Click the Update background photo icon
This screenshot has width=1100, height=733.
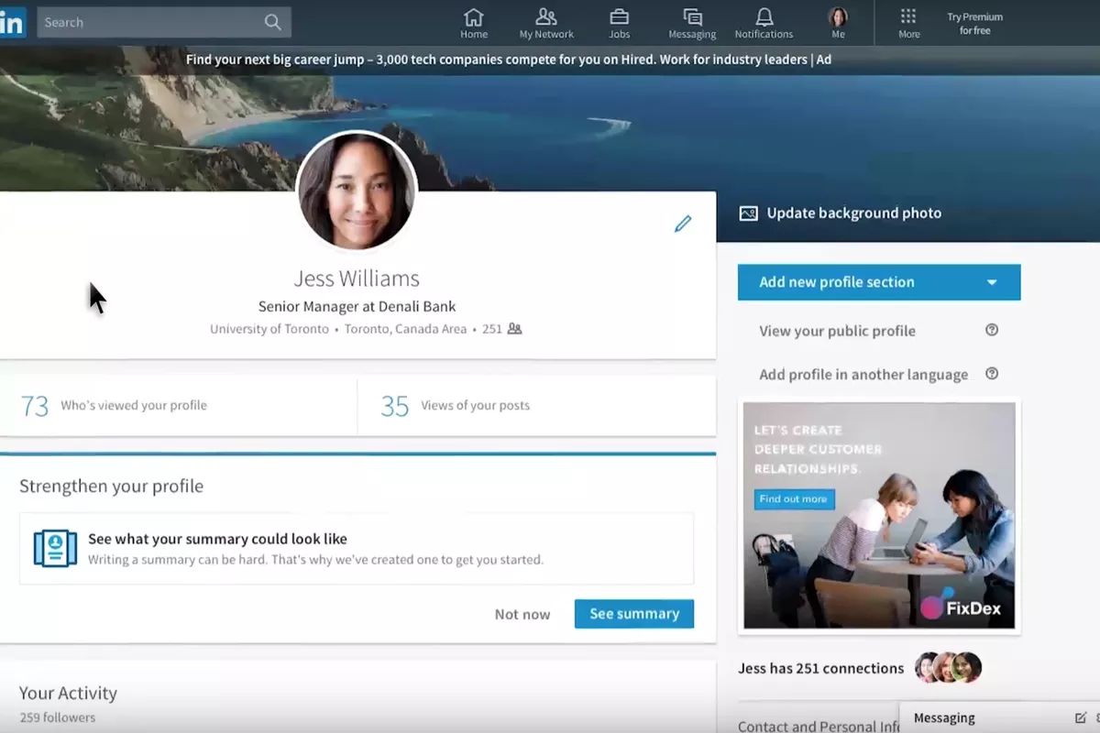coord(748,212)
